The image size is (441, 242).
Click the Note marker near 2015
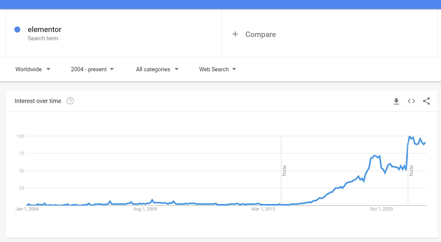point(284,171)
